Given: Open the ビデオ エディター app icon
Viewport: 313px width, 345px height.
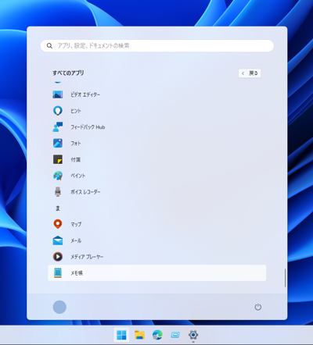Looking at the screenshot, I should 58,94.
